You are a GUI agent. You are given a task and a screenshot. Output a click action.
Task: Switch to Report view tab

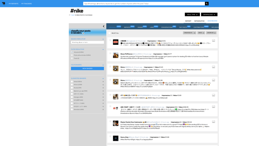(188, 21)
